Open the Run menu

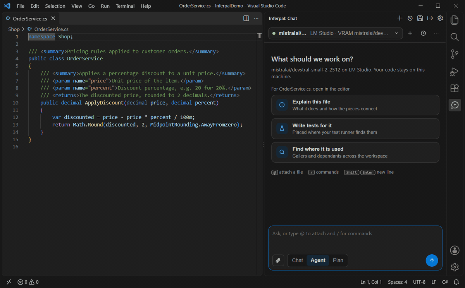tap(105, 6)
